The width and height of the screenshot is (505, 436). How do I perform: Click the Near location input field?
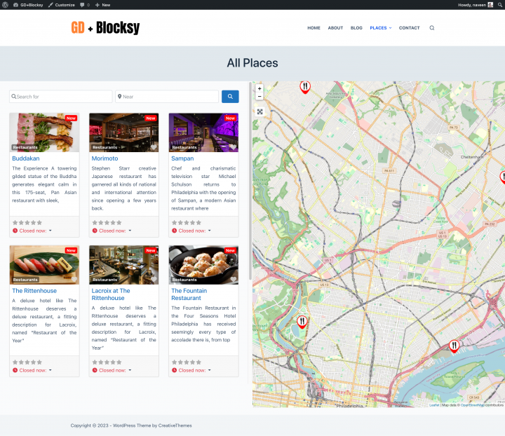168,97
